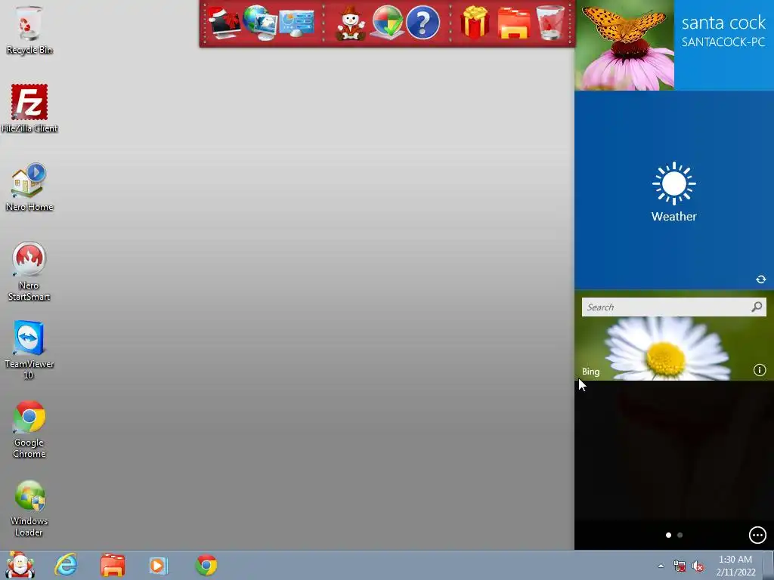Launch TeamViewer 10 from desktop
Screen dimensions: 774x580
tap(29, 350)
